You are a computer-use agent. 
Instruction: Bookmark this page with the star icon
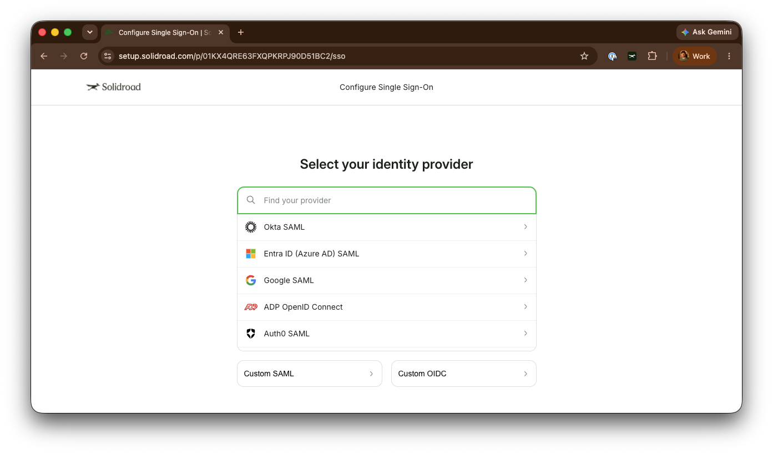click(x=584, y=56)
